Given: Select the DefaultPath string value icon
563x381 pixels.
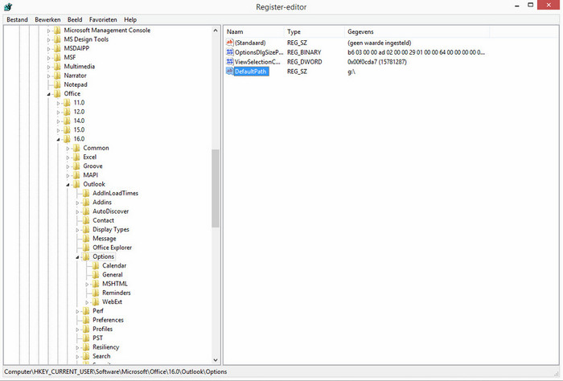Looking at the screenshot, I should pos(230,72).
